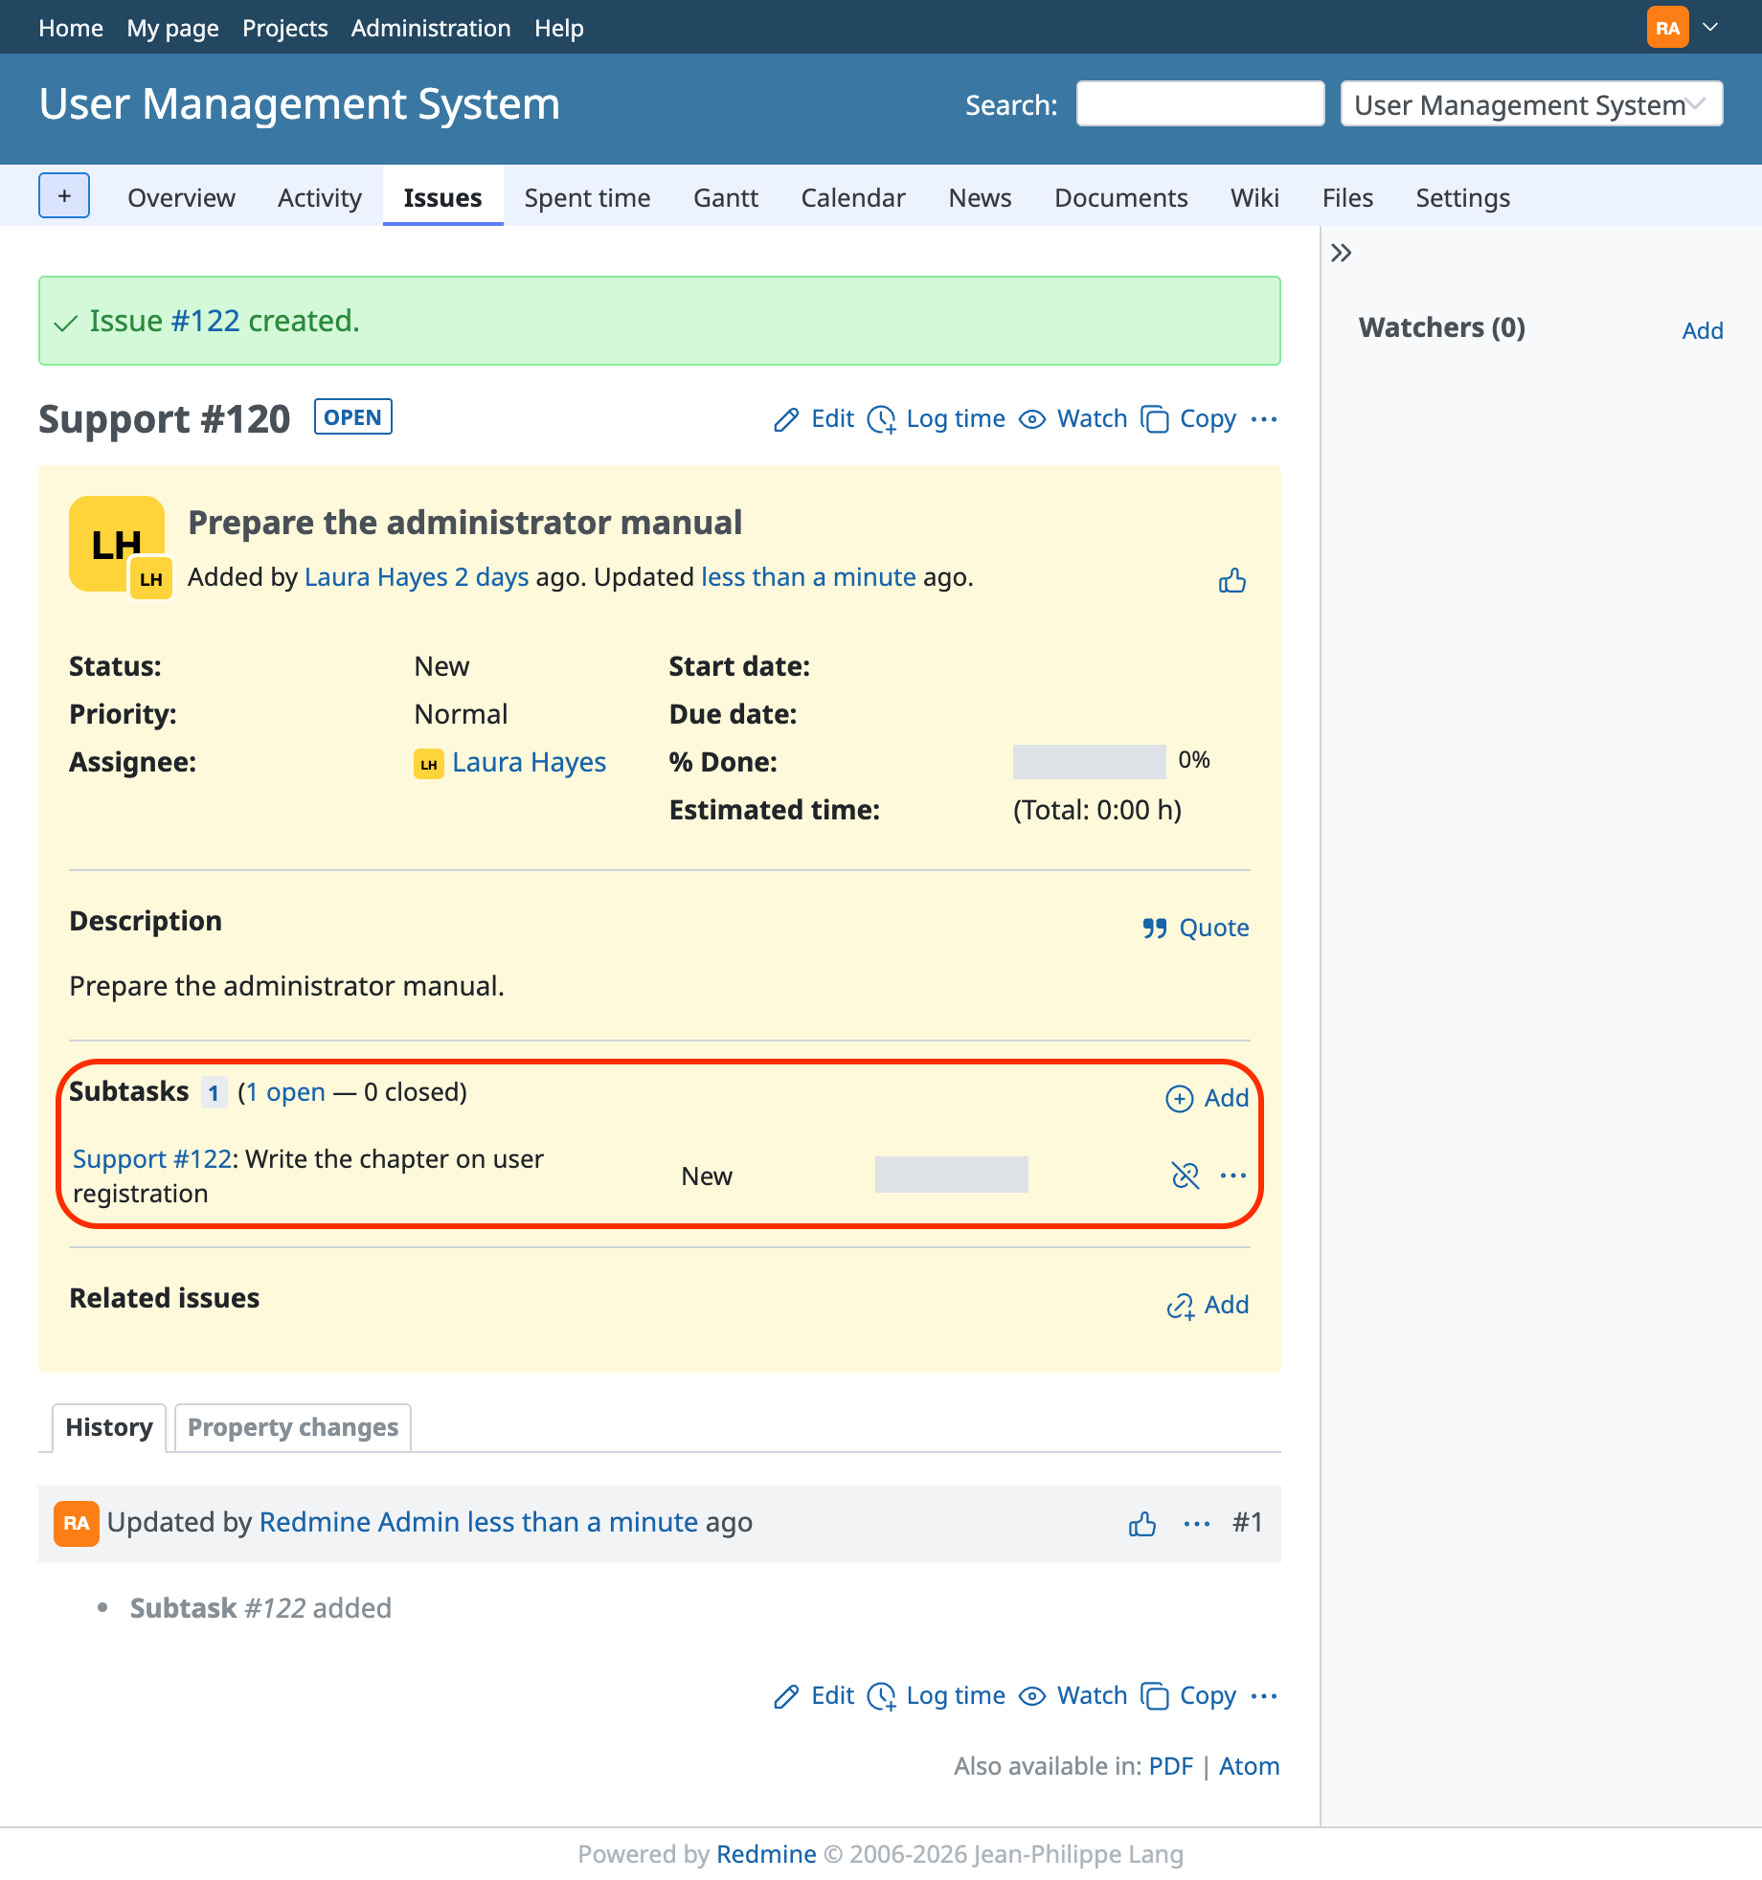1762x1880 pixels.
Task: Select the History tab
Action: click(x=109, y=1427)
